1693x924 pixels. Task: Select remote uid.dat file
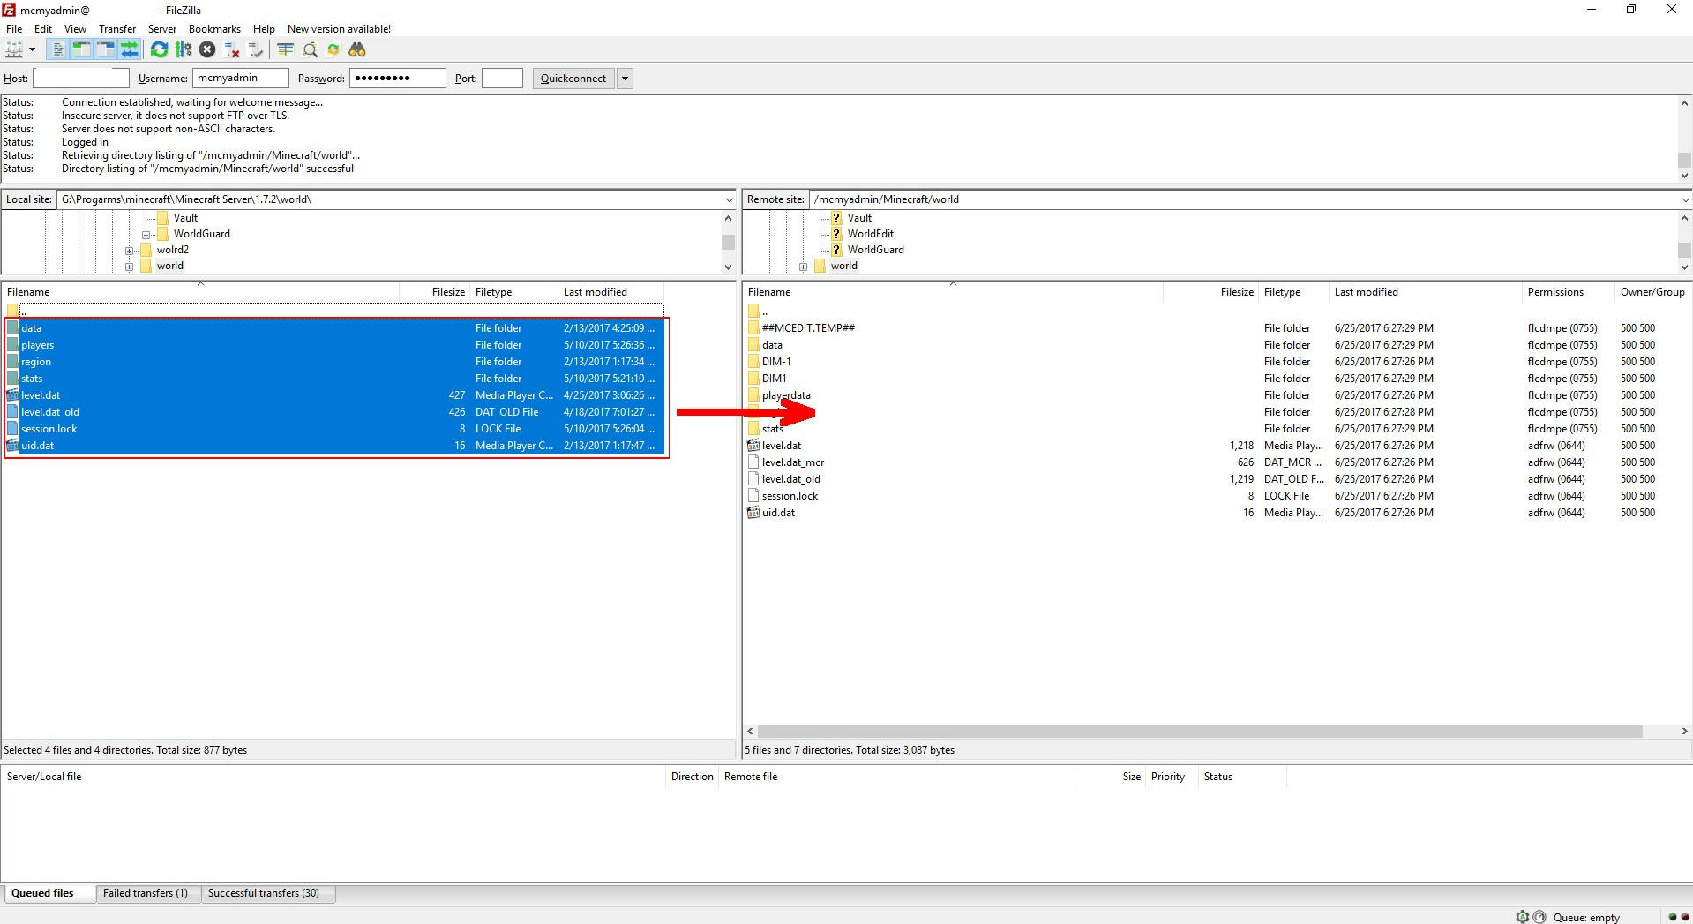click(1217, 513)
